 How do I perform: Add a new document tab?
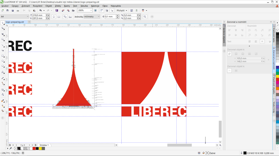(x=29, y=22)
